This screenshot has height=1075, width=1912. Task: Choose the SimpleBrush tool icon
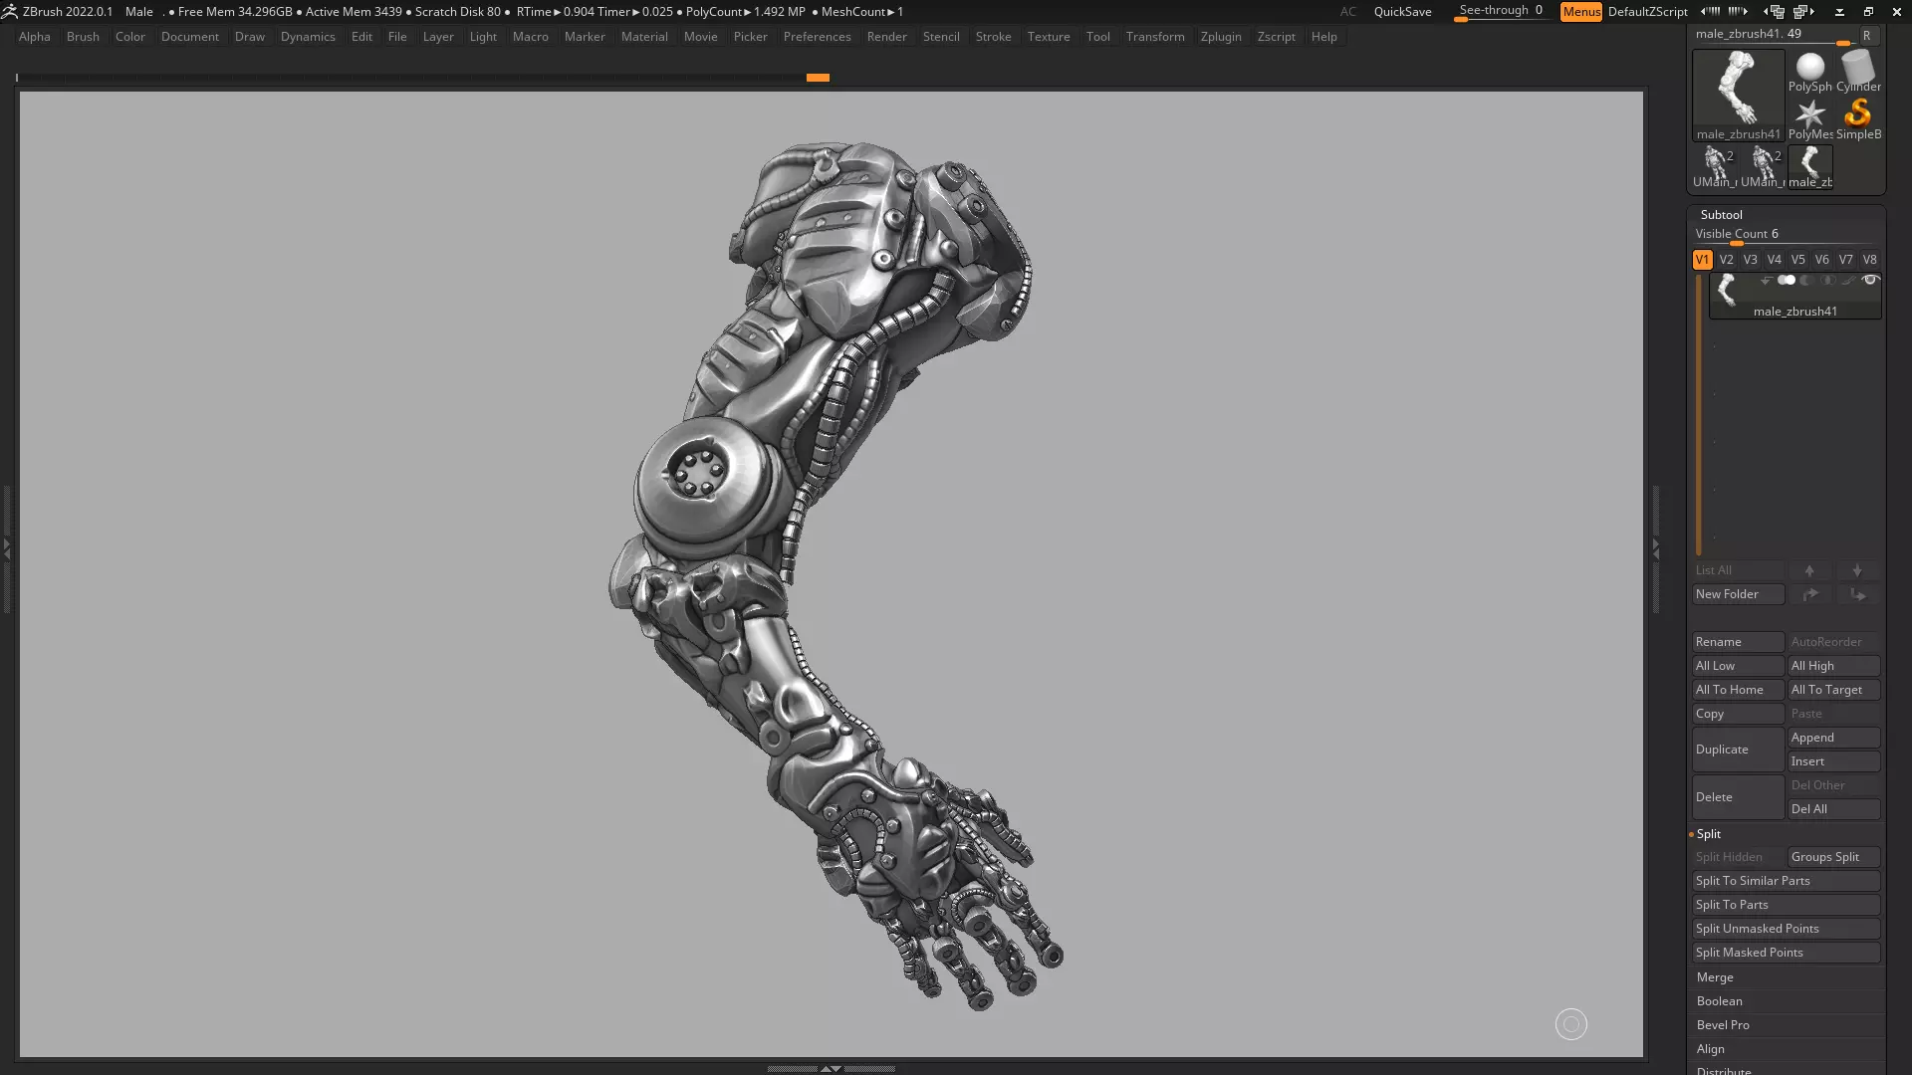1857,115
